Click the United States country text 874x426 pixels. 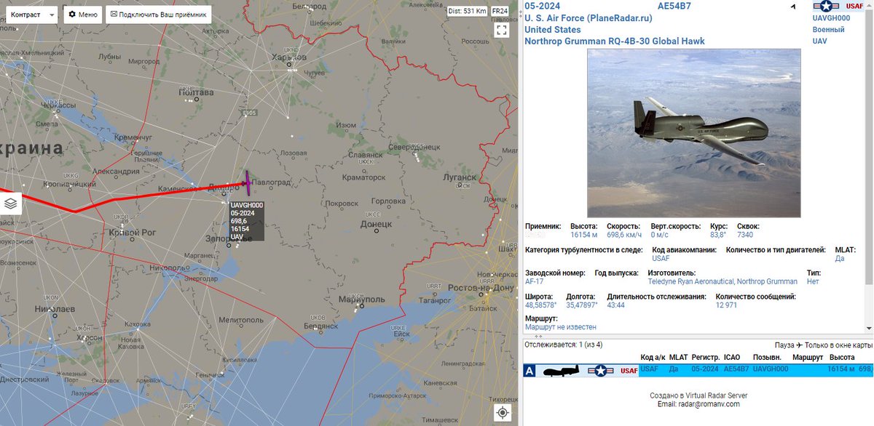[553, 30]
